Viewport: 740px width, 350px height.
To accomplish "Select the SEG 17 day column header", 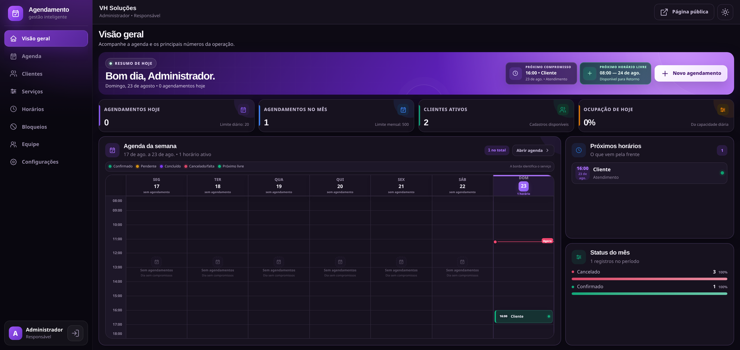I will click(x=157, y=186).
